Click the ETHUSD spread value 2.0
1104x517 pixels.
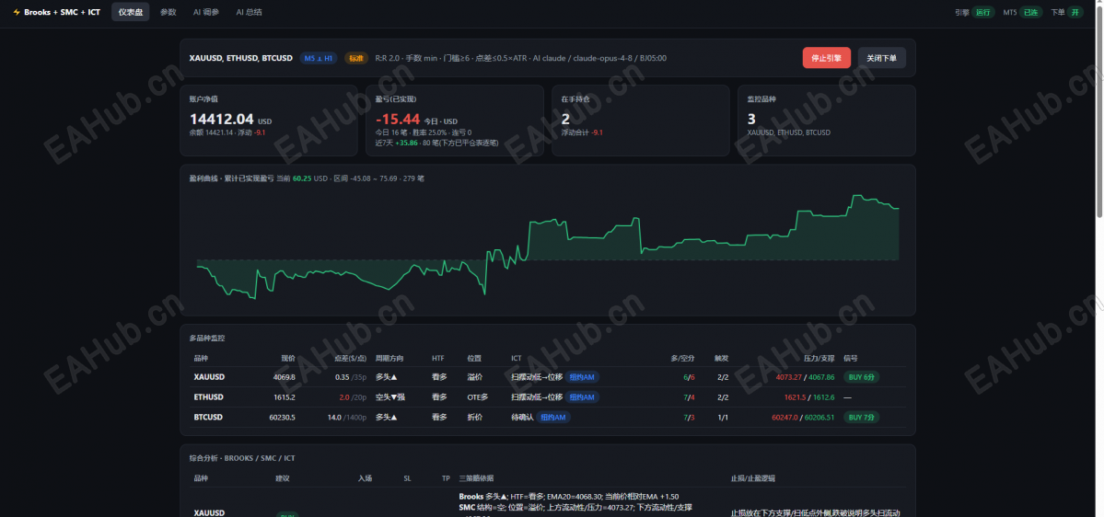point(344,397)
